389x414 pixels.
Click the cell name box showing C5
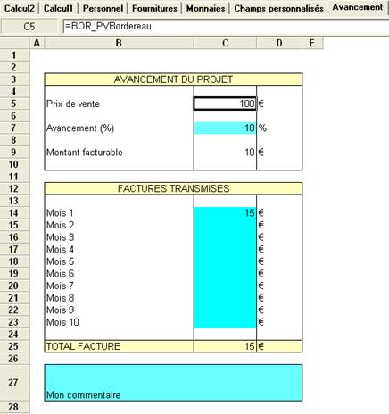[29, 27]
